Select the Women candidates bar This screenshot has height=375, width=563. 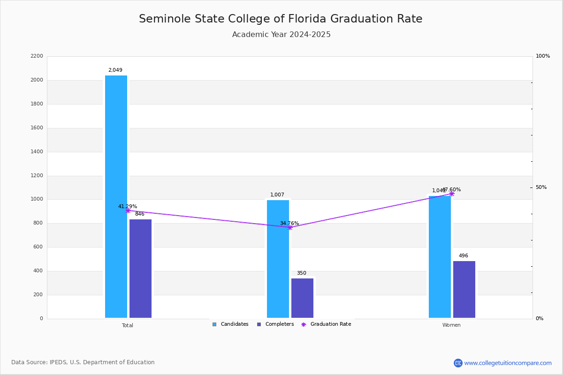[x=440, y=257]
